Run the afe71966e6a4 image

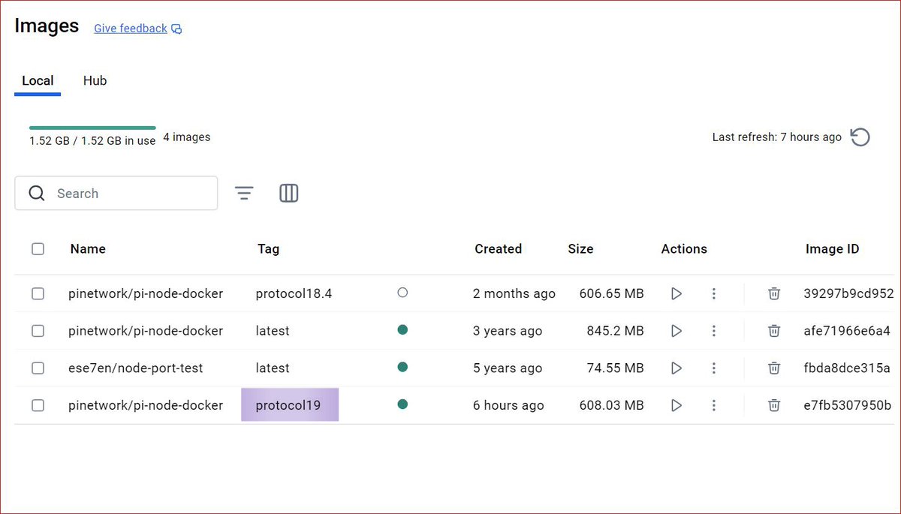point(676,331)
